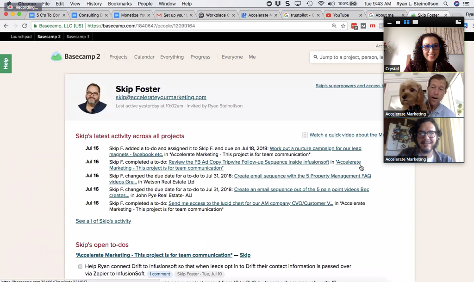
Task: Click the Spotlight search icon in menu bar
Action: [x=446, y=4]
